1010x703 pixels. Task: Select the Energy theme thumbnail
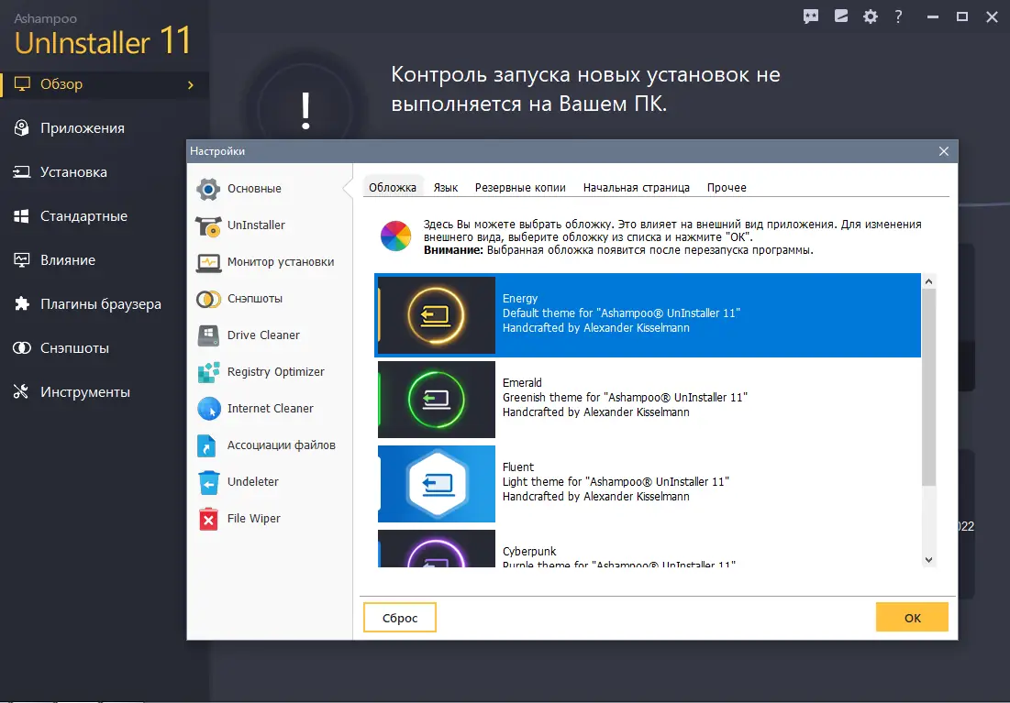pyautogui.click(x=436, y=315)
